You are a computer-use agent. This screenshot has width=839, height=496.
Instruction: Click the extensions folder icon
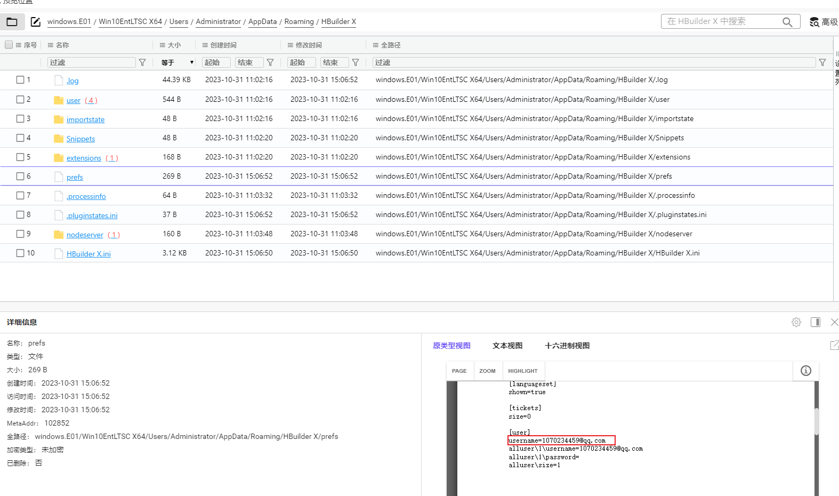point(59,157)
